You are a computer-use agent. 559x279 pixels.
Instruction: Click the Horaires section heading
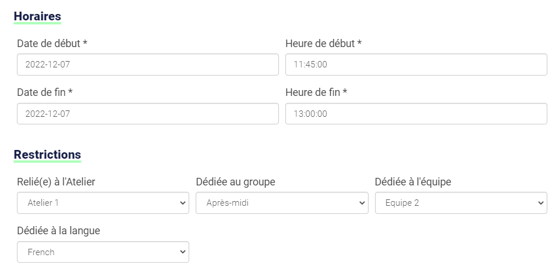click(37, 16)
